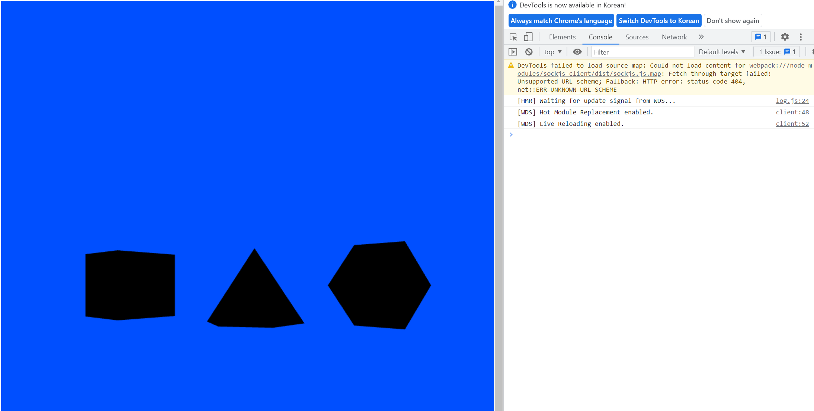Toggle the device toolbar icon

click(528, 37)
